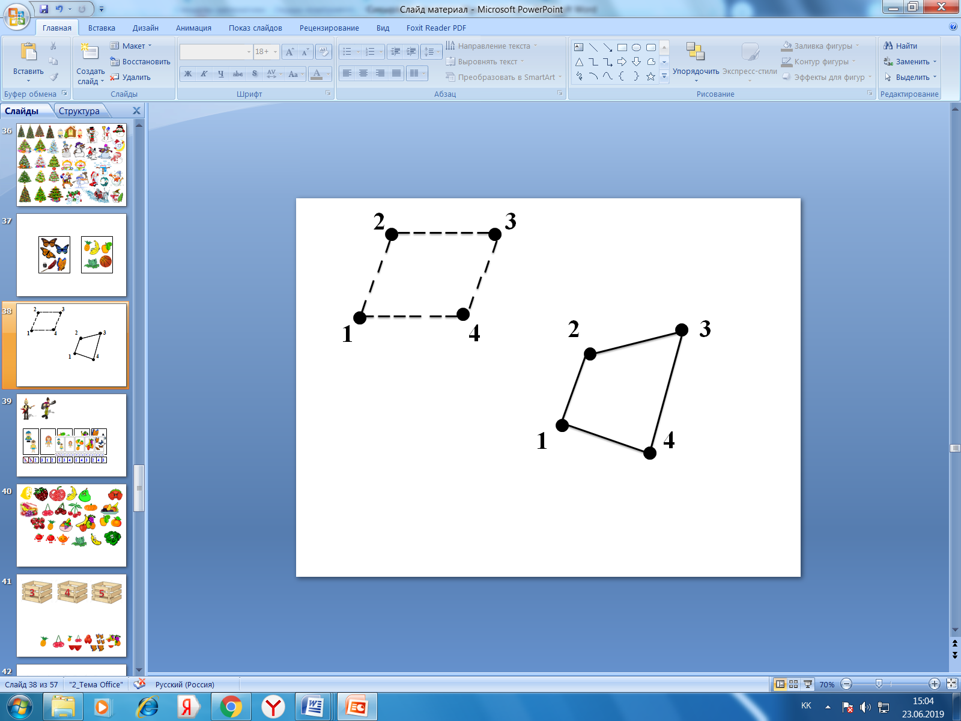Image resolution: width=961 pixels, height=721 pixels.
Task: Click the Восстановить reset button
Action: tap(141, 61)
